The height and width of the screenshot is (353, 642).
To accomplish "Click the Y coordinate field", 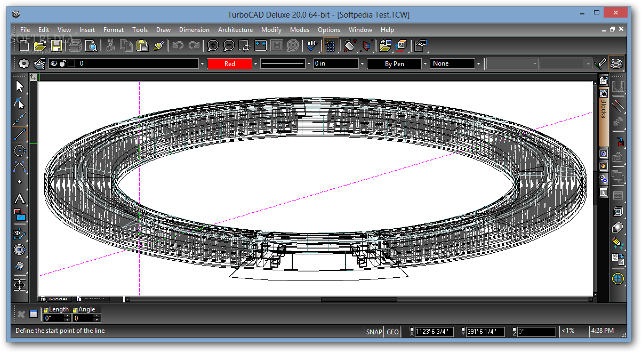I will 485,332.
